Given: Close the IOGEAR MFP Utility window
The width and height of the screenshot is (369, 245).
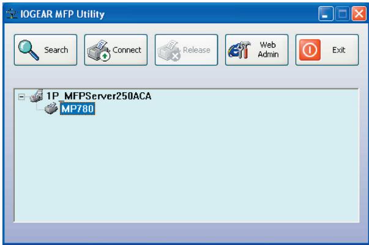Looking at the screenshot, I should [x=359, y=14].
